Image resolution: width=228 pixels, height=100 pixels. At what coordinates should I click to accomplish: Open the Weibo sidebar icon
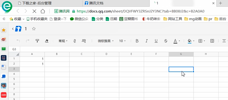(x=4, y=39)
